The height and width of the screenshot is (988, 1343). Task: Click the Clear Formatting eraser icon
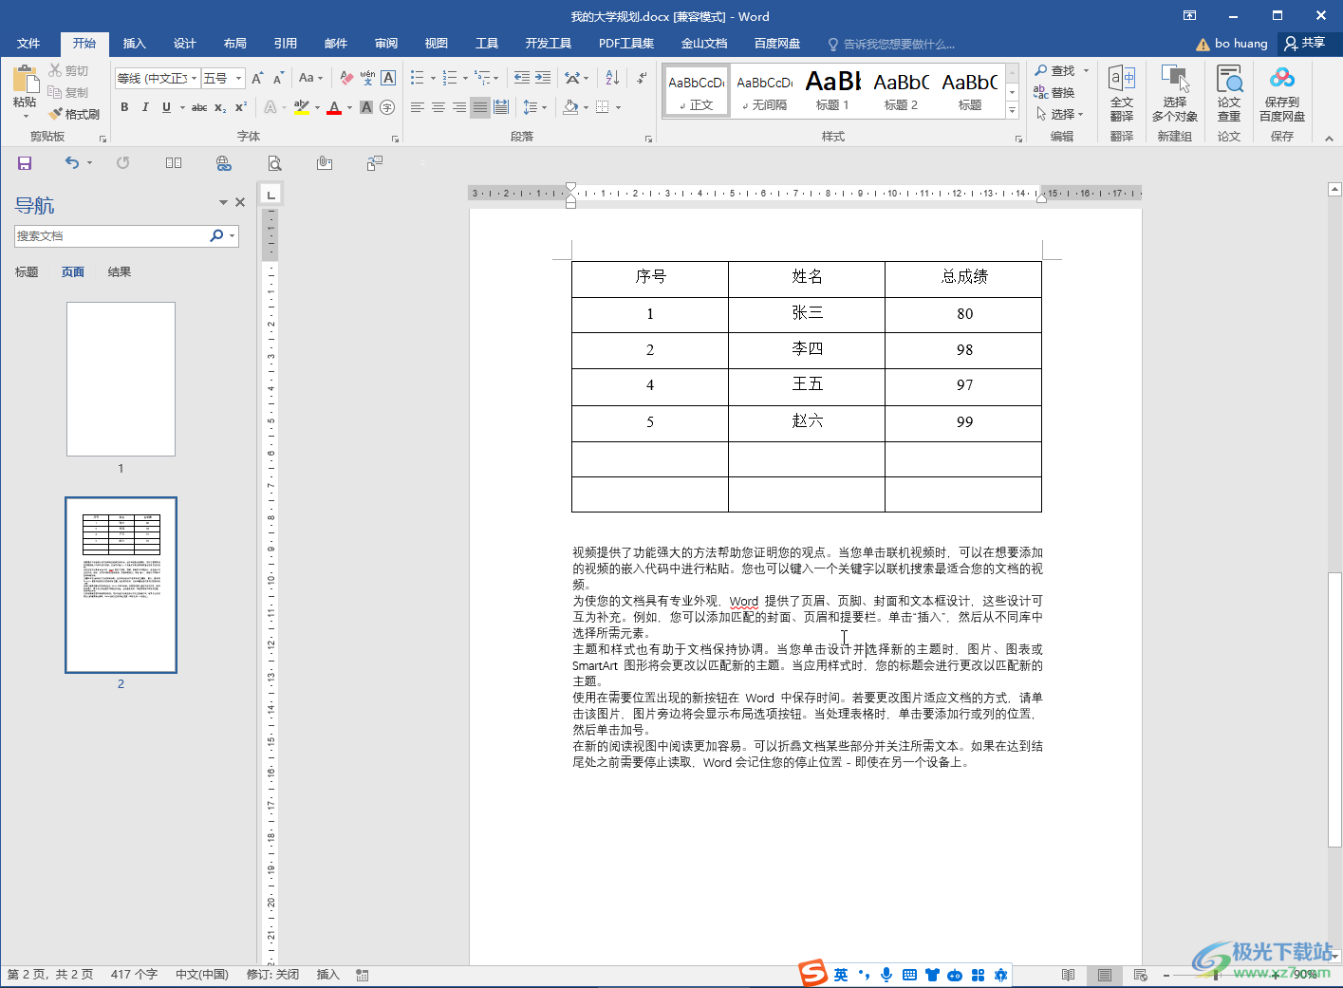[x=346, y=78]
